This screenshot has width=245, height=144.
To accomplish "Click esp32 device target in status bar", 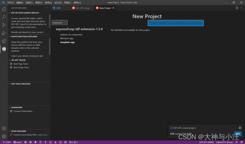I will (18, 142).
